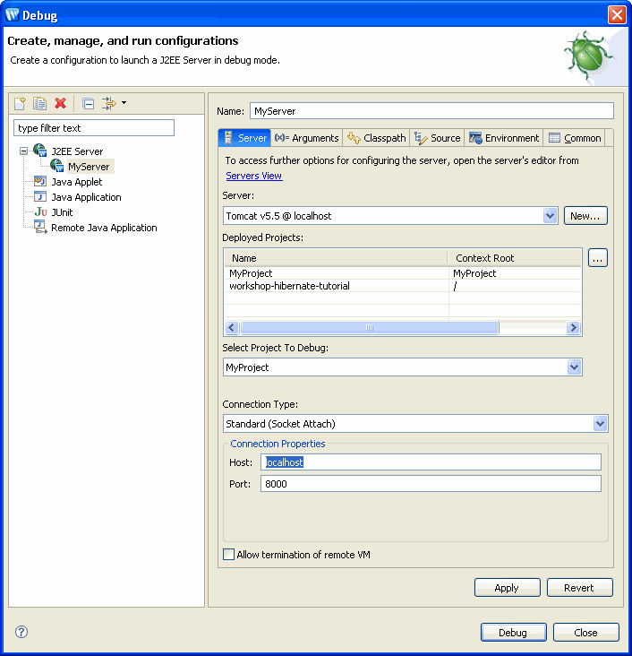The image size is (632, 656).
Task: Click the table's left scroll arrow
Action: pos(233,327)
